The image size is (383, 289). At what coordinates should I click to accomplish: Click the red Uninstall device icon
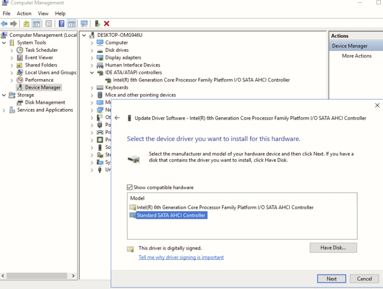(x=106, y=24)
